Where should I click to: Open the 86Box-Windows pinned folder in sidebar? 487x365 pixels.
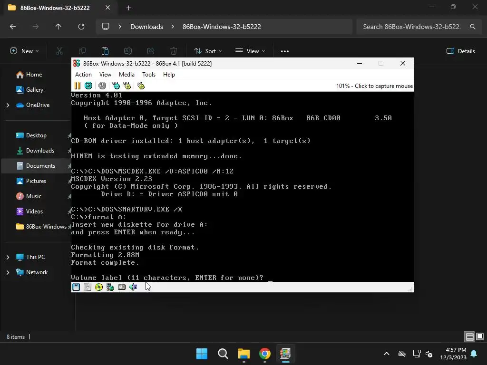click(42, 227)
